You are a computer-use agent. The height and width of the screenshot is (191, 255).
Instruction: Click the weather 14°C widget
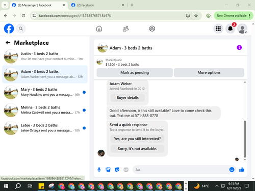pos(202,186)
